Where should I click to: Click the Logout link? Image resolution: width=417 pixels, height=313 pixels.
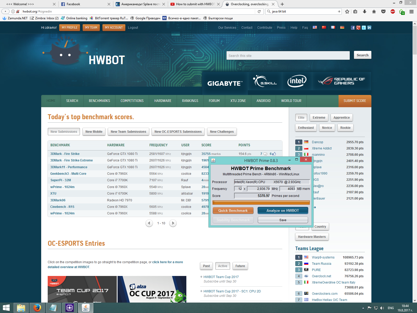[133, 28]
